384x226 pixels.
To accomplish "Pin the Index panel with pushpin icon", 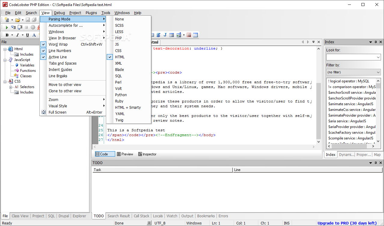I will tap(376, 42).
